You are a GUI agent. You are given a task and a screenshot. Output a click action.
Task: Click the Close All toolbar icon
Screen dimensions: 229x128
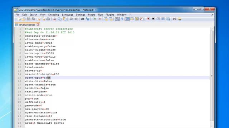point(44,19)
